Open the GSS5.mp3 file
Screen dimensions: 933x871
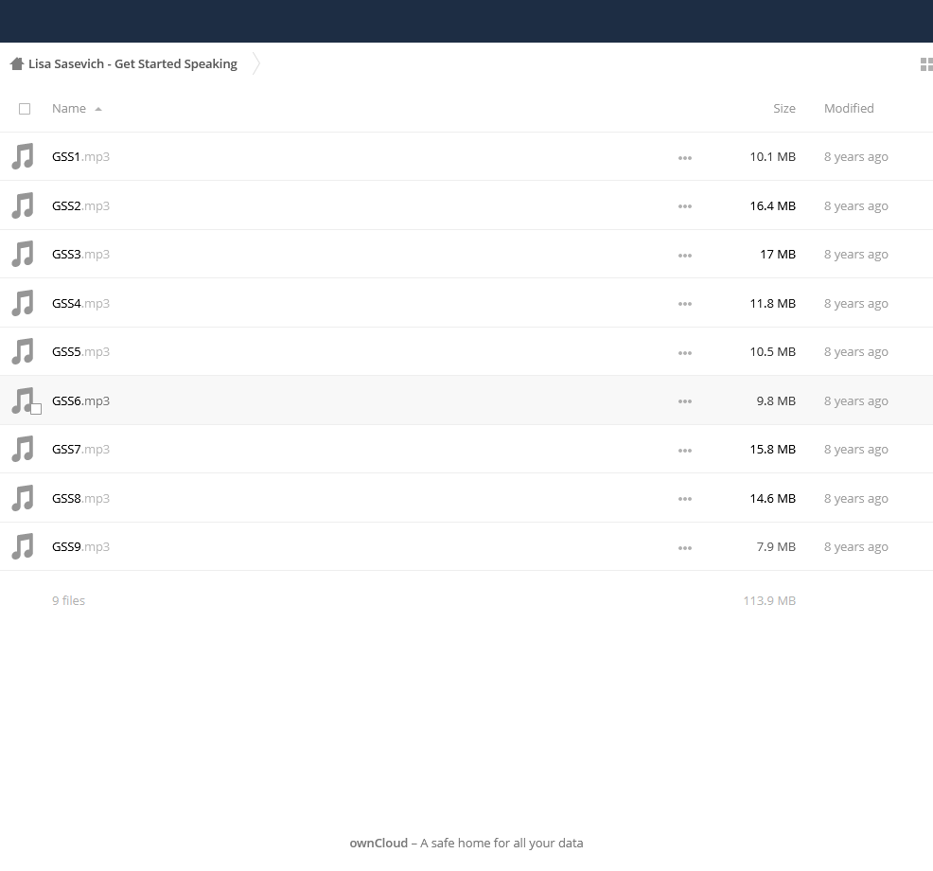coord(81,351)
